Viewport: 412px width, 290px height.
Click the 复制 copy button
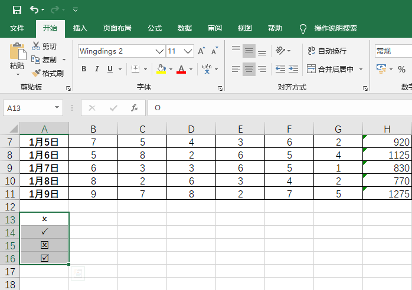click(x=44, y=60)
